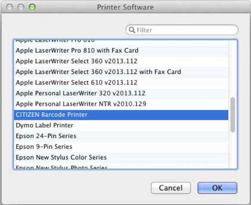The width and height of the screenshot is (251, 205).
Task: Pick Apple Personal LaserWriter NTR v2010.129
Action: pos(121,104)
